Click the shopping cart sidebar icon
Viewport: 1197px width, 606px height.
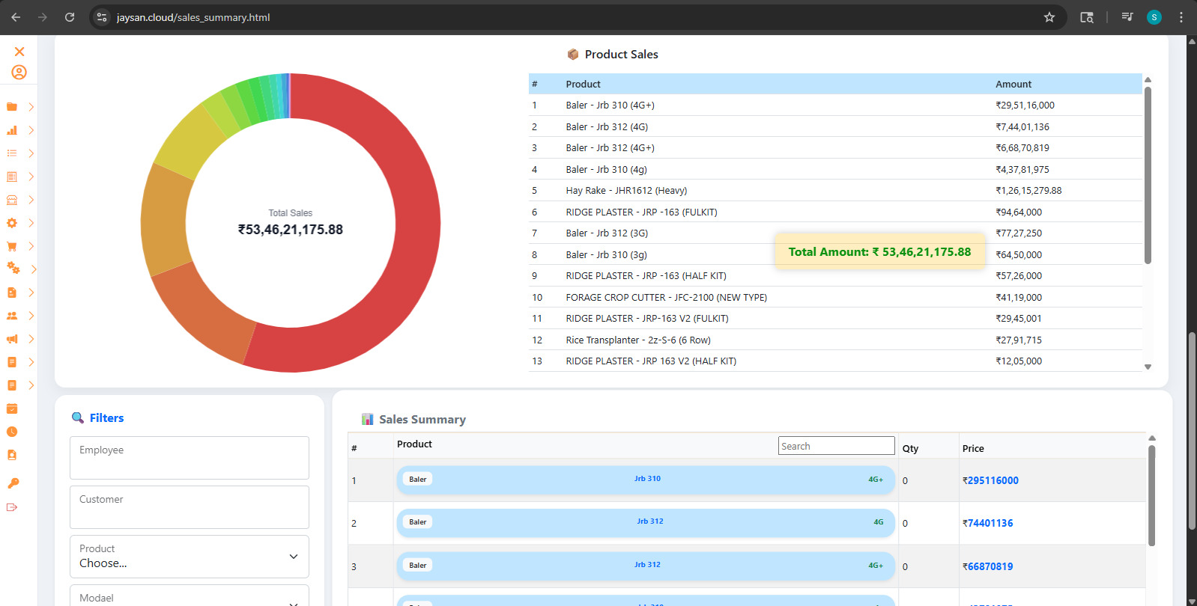pyautogui.click(x=12, y=246)
